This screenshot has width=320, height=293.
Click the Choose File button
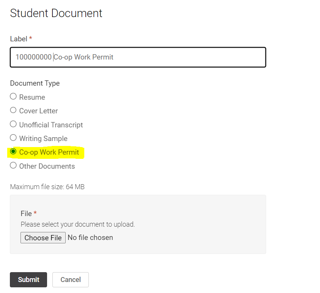click(43, 238)
